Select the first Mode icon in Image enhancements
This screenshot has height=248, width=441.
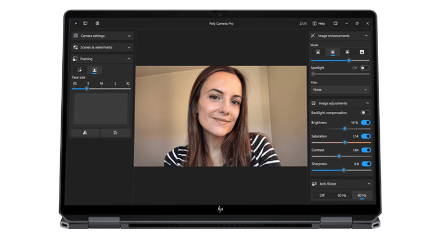[318, 52]
